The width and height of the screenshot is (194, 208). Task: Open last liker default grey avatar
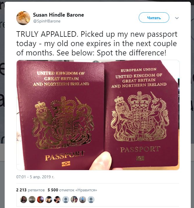point(91,200)
